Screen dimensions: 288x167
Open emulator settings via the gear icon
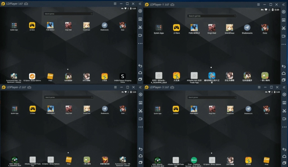pyautogui.click(x=140, y=11)
